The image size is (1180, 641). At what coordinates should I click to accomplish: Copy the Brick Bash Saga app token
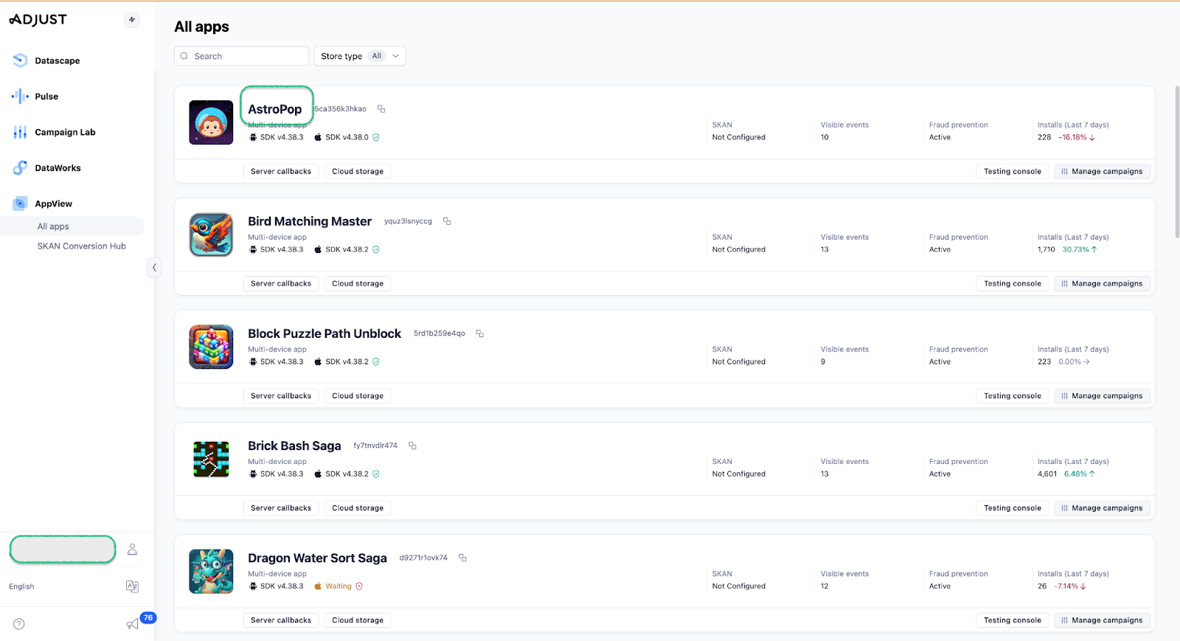tap(413, 446)
